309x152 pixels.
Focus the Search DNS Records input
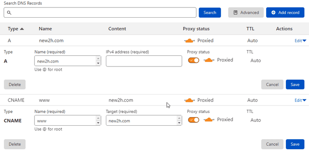pos(100,13)
